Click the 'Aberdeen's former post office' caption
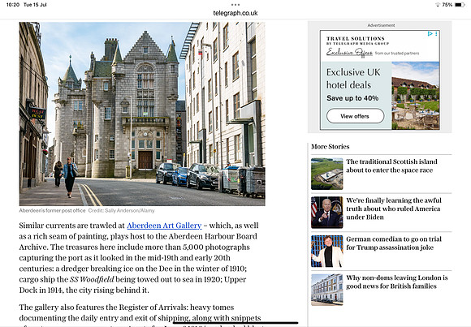This screenshot has width=471, height=327. coord(52,210)
